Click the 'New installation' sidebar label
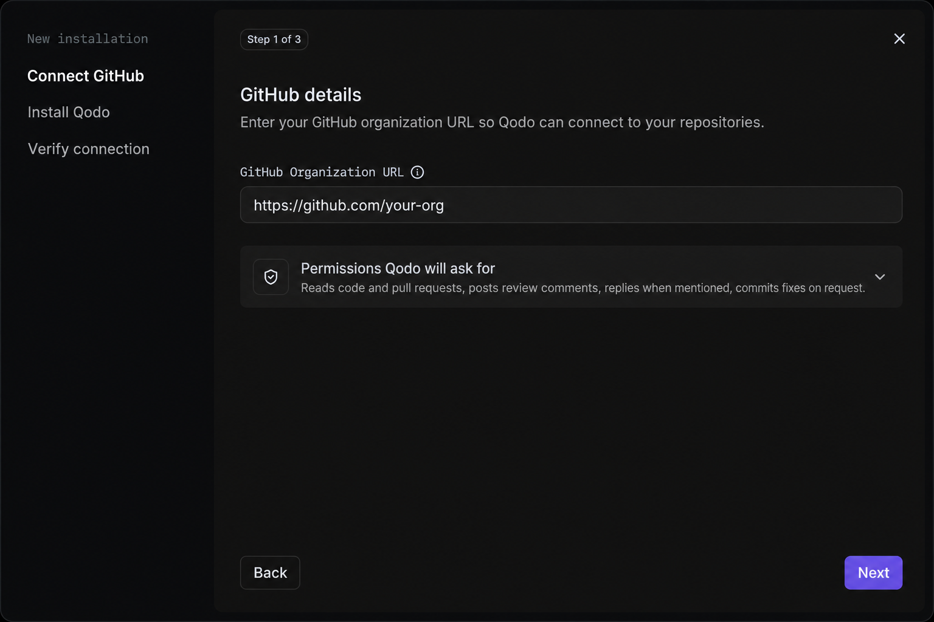The width and height of the screenshot is (934, 622). coord(88,39)
